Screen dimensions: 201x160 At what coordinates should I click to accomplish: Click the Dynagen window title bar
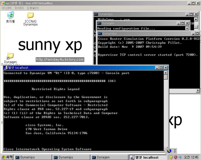pyautogui.click(x=143, y=23)
